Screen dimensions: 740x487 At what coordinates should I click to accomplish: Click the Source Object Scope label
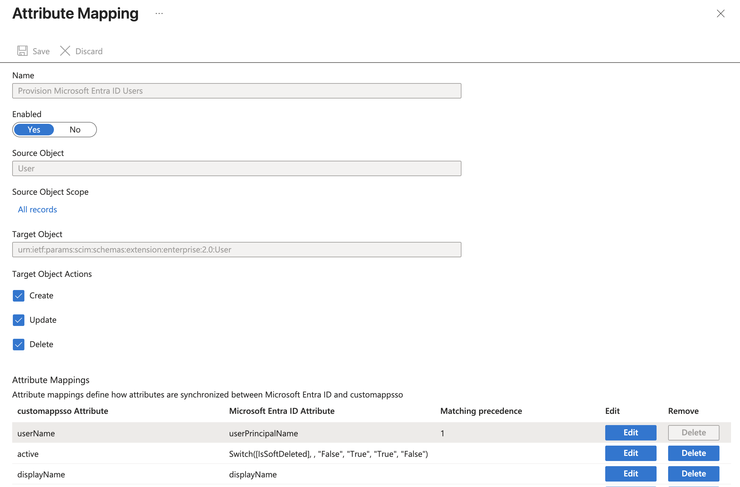pyautogui.click(x=50, y=192)
